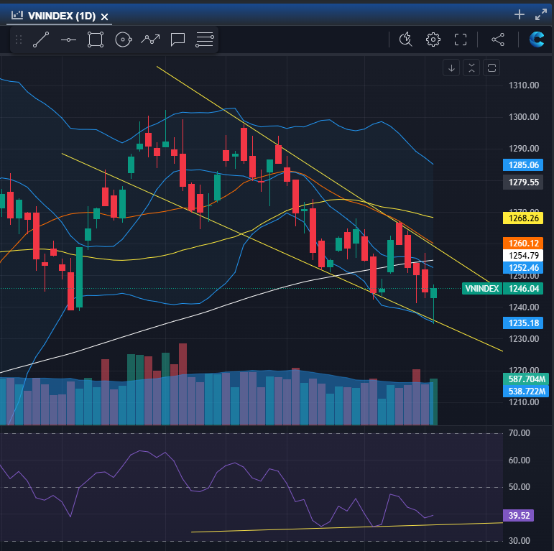
Task: Select the horizontal line tool
Action: (x=68, y=40)
